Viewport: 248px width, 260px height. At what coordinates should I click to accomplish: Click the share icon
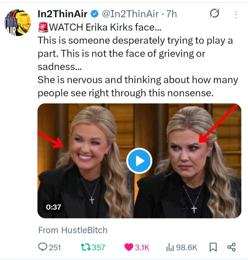point(231,247)
